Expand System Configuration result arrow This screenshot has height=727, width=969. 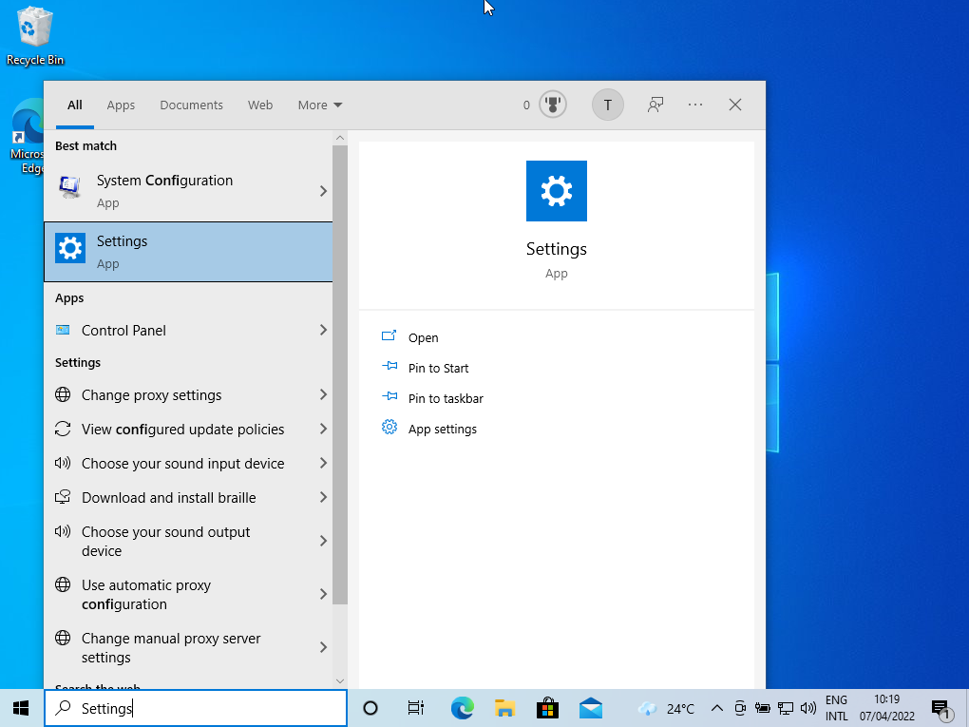[323, 191]
